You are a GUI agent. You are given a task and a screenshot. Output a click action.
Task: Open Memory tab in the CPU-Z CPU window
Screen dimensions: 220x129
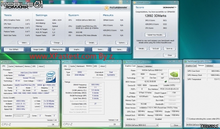pyautogui.click(x=27, y=67)
